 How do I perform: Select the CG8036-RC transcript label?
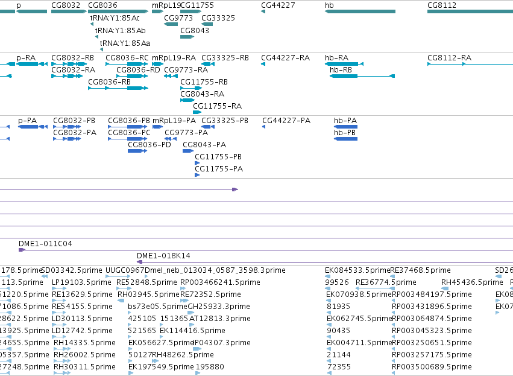click(127, 58)
